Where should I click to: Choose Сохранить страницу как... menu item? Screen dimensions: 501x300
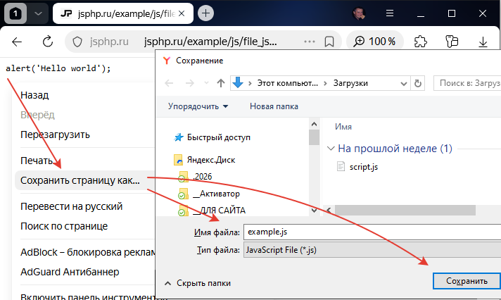[80, 180]
